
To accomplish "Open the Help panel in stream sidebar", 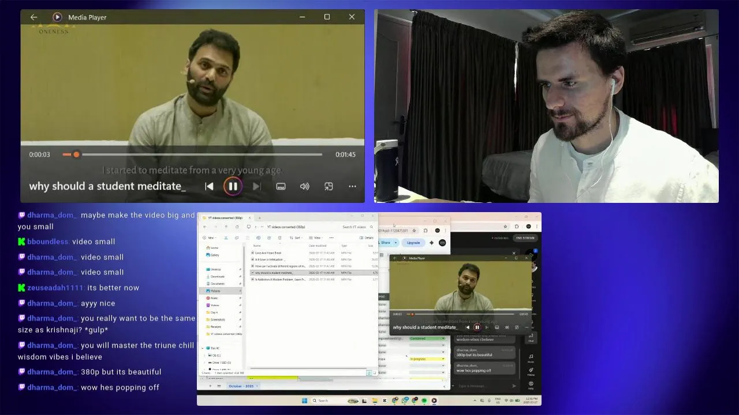I will point(531,385).
